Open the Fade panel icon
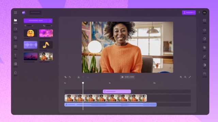218x122 pixels. pyautogui.click(x=204, y=39)
